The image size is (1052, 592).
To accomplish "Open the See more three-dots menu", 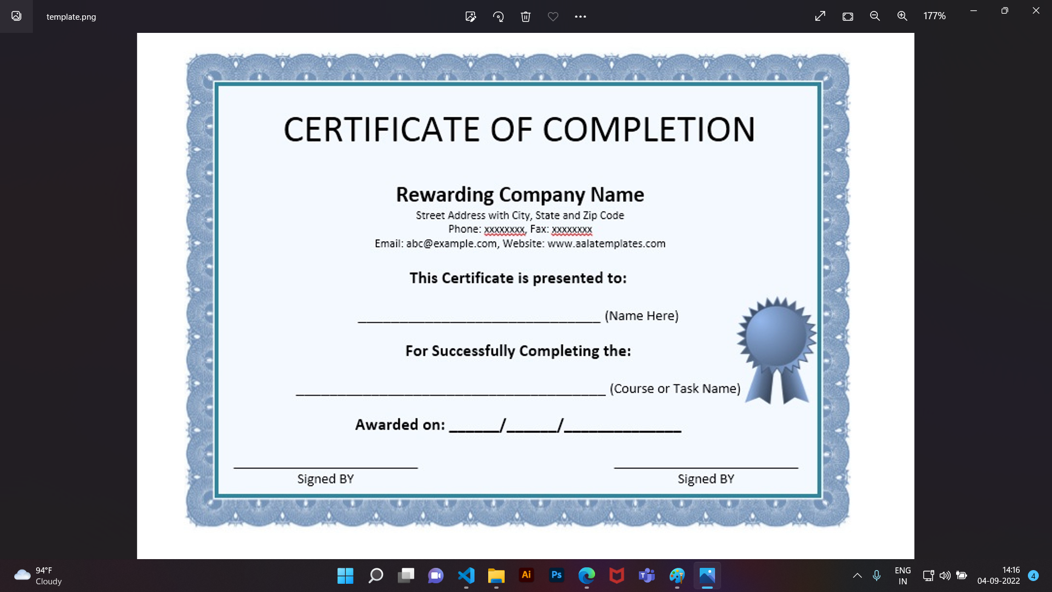I will [x=580, y=16].
